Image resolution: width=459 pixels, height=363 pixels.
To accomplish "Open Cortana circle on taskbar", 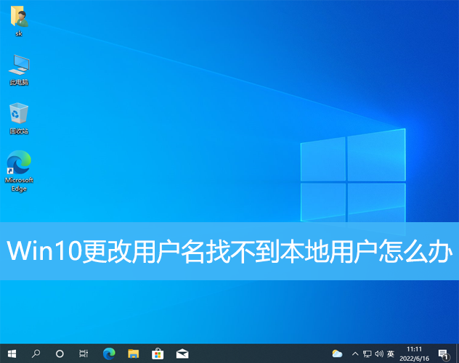I will click(60, 354).
